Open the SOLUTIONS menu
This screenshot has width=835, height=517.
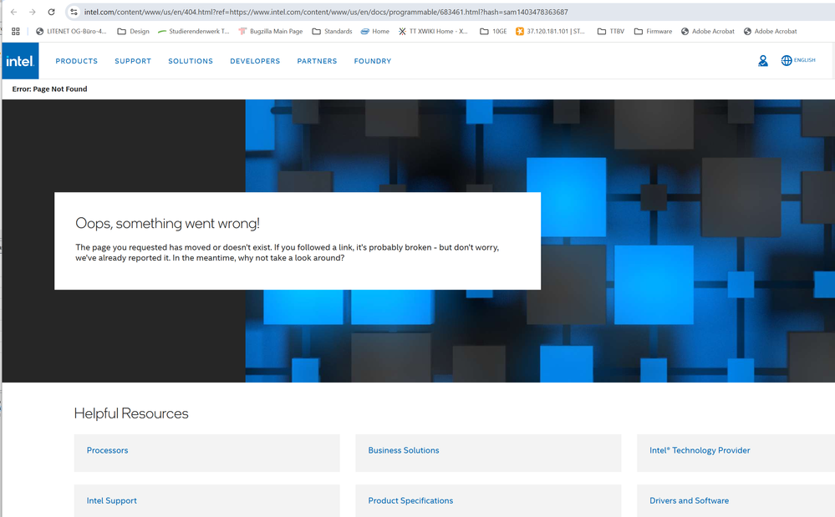pyautogui.click(x=191, y=61)
